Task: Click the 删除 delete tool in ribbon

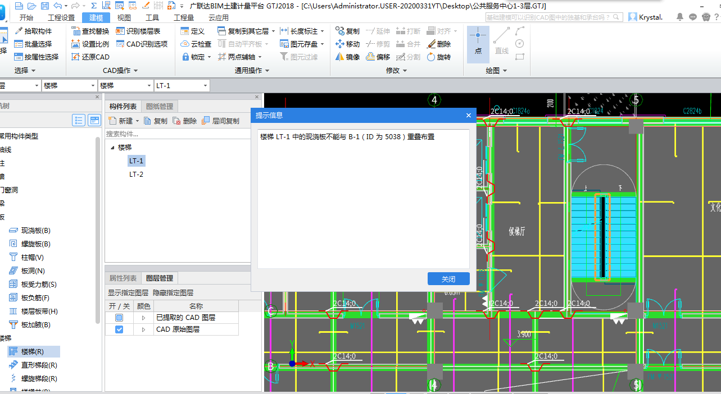Action: point(439,44)
